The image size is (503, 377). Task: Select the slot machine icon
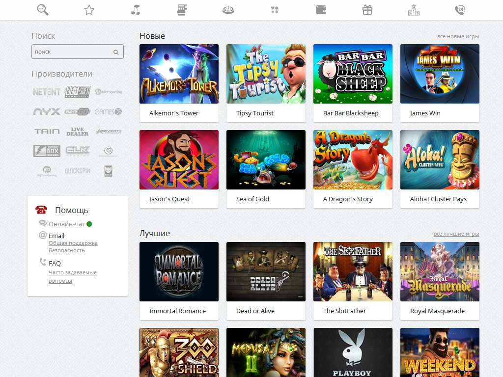[182, 10]
